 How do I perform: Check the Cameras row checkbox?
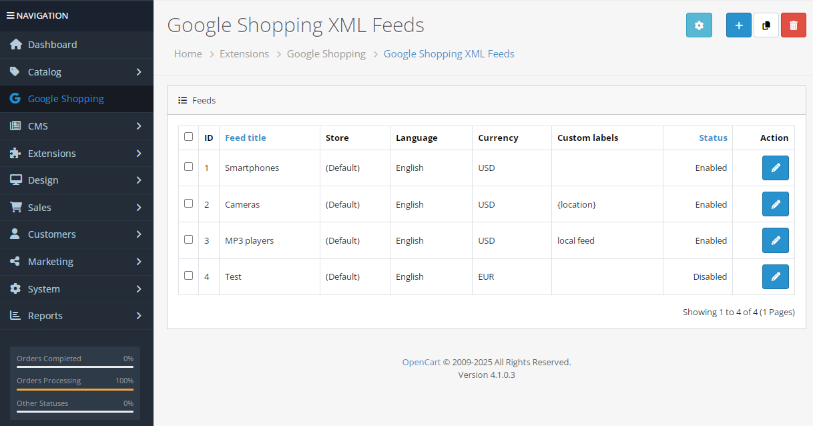(x=188, y=203)
